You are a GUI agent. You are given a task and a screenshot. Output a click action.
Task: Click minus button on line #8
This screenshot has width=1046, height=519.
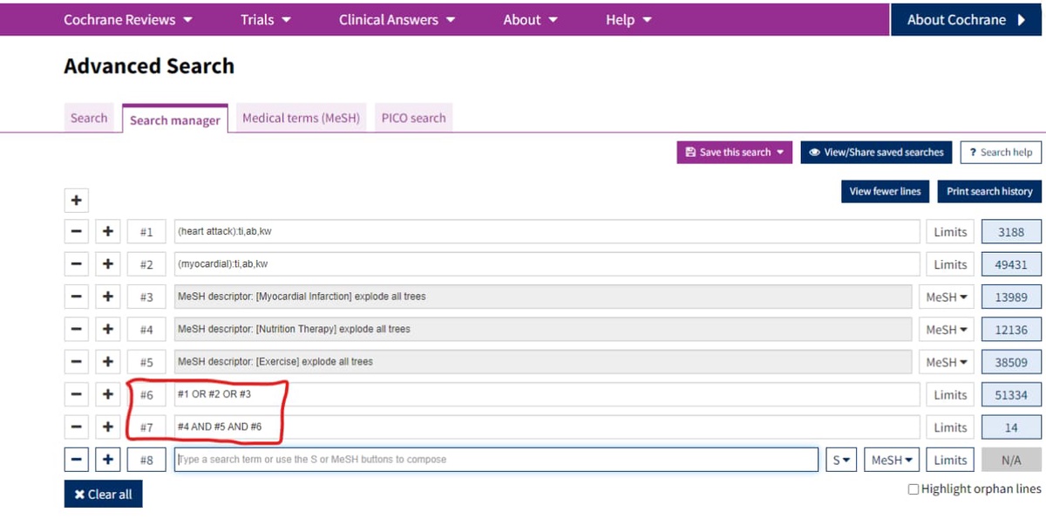(77, 460)
